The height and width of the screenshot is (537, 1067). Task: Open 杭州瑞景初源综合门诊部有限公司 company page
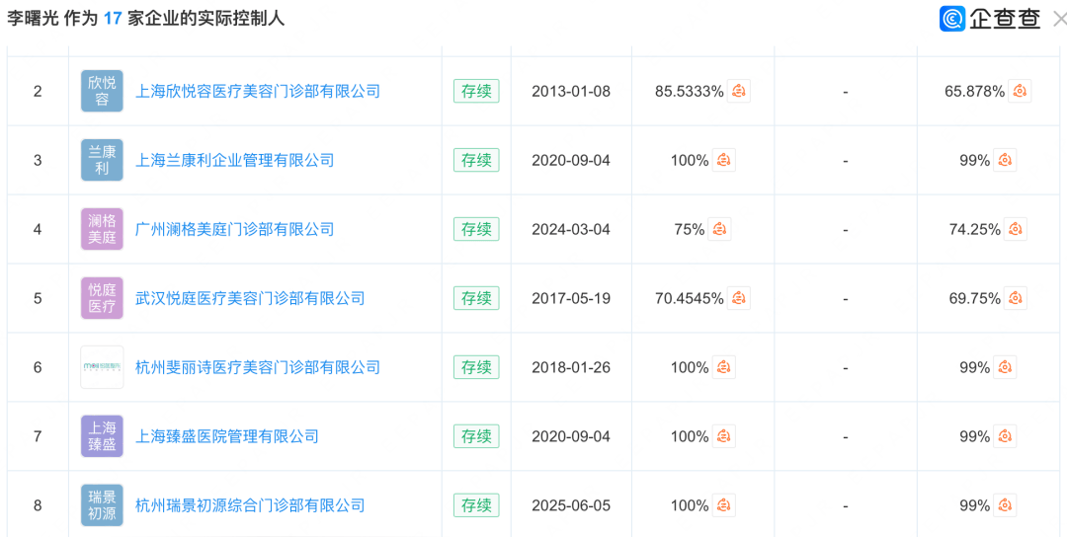(x=250, y=505)
